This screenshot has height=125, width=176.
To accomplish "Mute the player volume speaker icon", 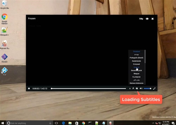I will [x=141, y=88].
